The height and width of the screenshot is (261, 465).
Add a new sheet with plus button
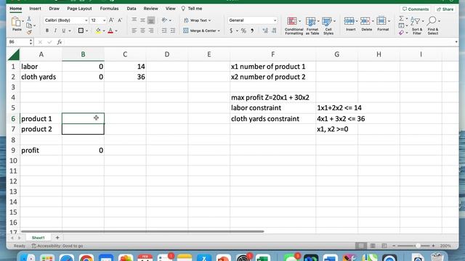click(57, 238)
